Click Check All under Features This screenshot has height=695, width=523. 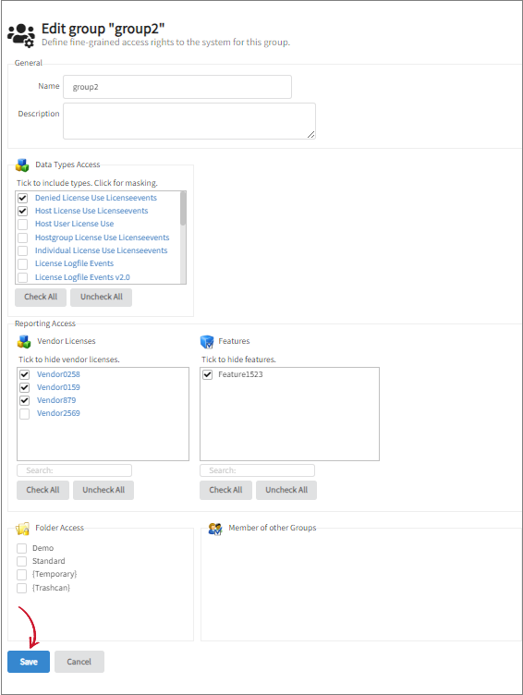(x=225, y=490)
